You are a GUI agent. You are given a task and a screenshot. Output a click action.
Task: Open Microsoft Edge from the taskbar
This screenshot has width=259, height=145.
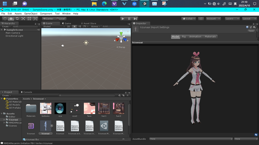(x=104, y=4)
